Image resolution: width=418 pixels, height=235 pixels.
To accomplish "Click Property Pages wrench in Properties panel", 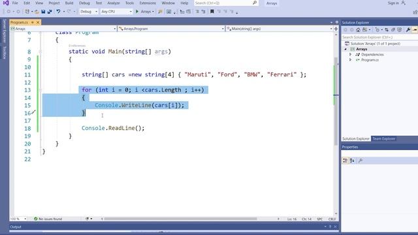I will (360, 161).
